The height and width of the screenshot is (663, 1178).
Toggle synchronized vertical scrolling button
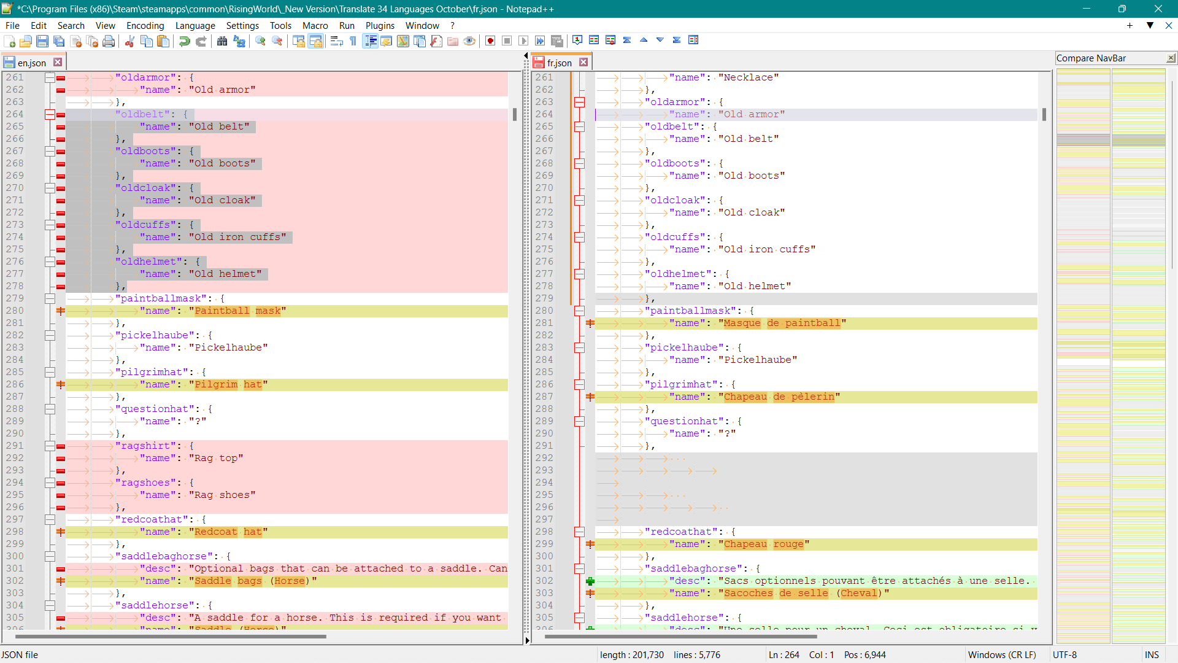[x=299, y=41]
